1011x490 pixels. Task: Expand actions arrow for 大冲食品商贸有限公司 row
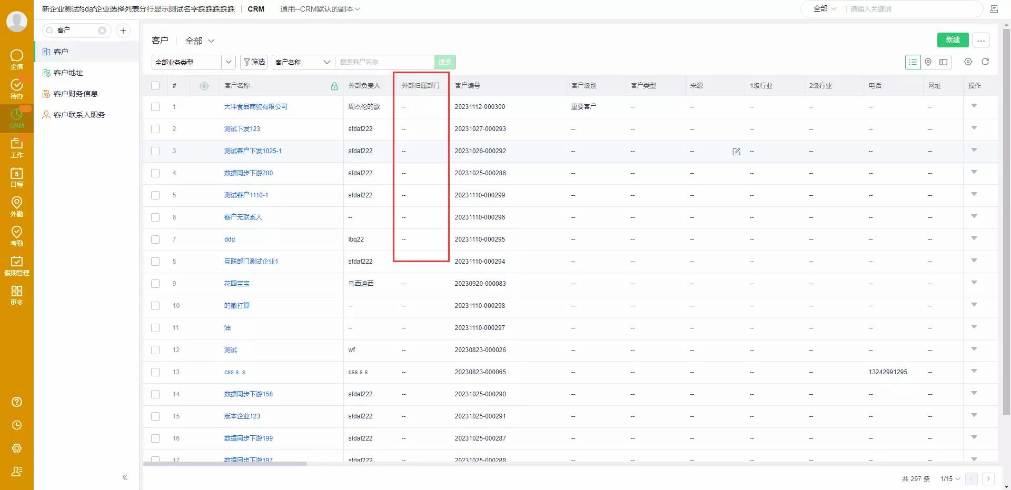click(974, 106)
